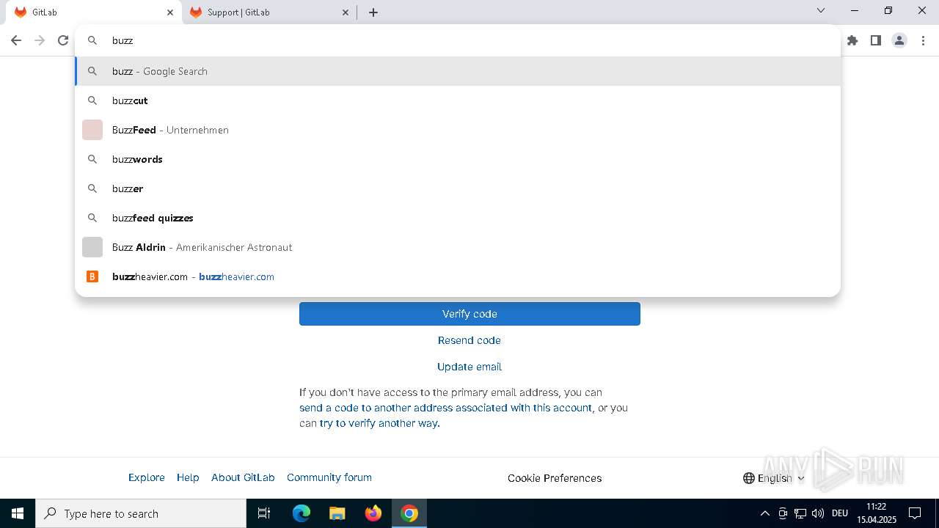939x528 pixels.
Task: Select the Buzz Aldrin suggestion
Action: (458, 247)
